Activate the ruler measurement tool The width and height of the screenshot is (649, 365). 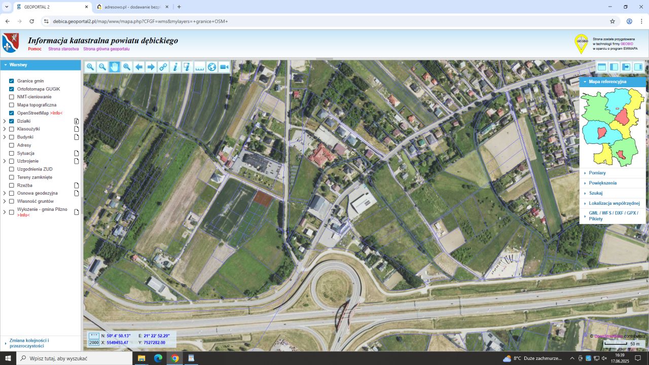pyautogui.click(x=200, y=67)
